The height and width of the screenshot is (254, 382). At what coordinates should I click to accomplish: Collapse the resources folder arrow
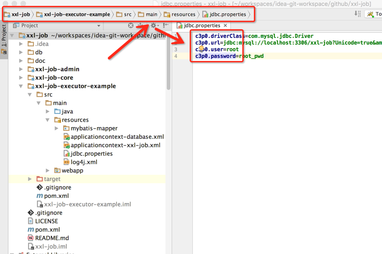click(x=48, y=120)
